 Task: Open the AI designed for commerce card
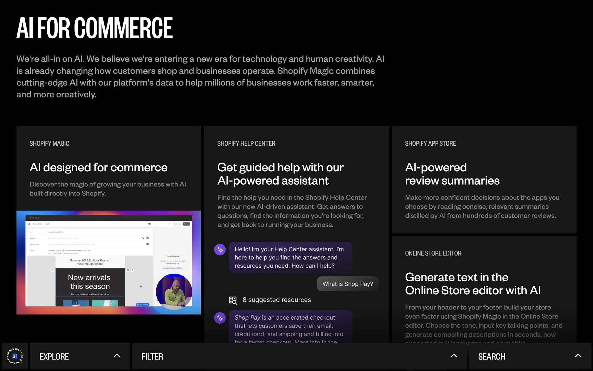pos(99,168)
